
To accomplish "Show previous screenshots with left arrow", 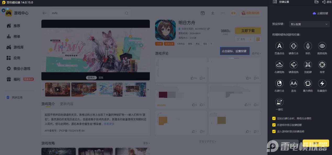I will click(43, 90).
